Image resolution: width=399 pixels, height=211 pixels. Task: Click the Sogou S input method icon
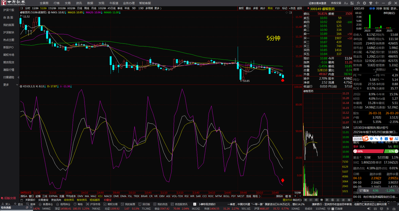point(365,138)
